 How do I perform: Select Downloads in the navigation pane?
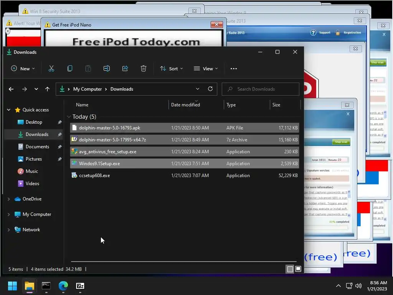point(34,134)
